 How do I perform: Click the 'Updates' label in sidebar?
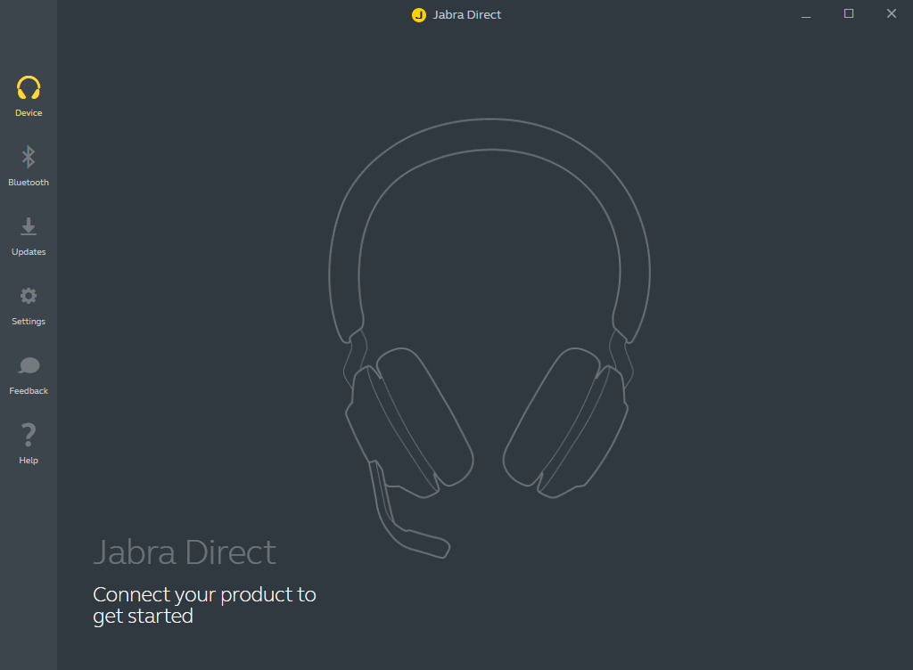(x=29, y=252)
